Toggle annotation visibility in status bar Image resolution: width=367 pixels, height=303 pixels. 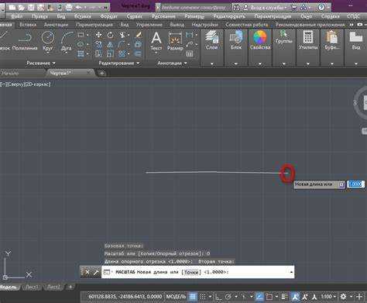(296, 296)
